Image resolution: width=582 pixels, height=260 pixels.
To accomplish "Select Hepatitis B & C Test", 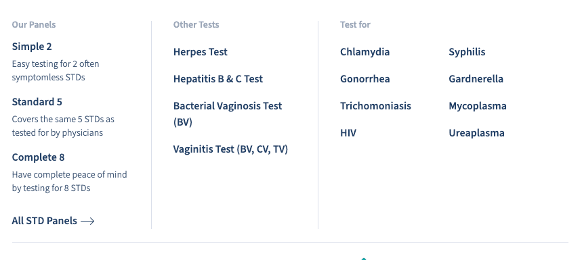I will coord(218,79).
